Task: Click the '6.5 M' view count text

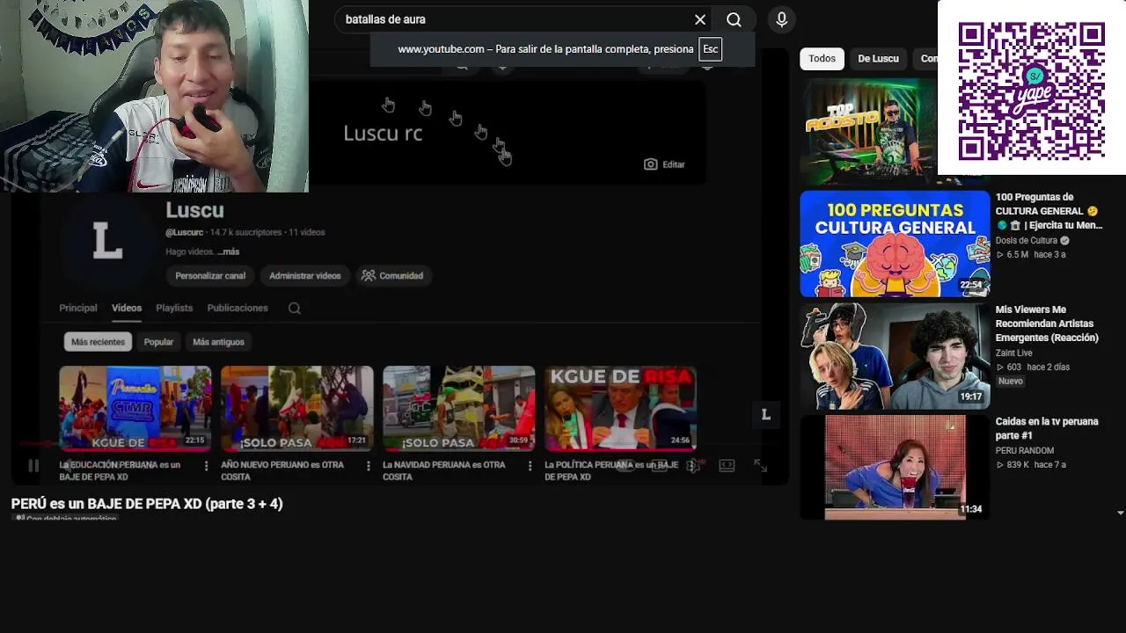Action: coord(1017,255)
